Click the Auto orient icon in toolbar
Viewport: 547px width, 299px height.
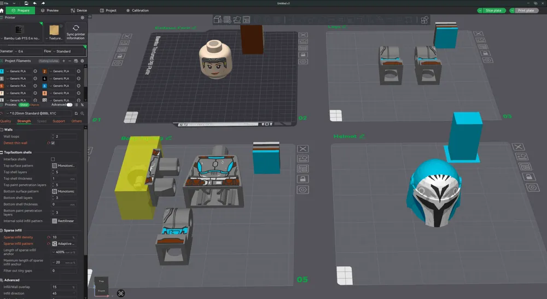[237, 20]
